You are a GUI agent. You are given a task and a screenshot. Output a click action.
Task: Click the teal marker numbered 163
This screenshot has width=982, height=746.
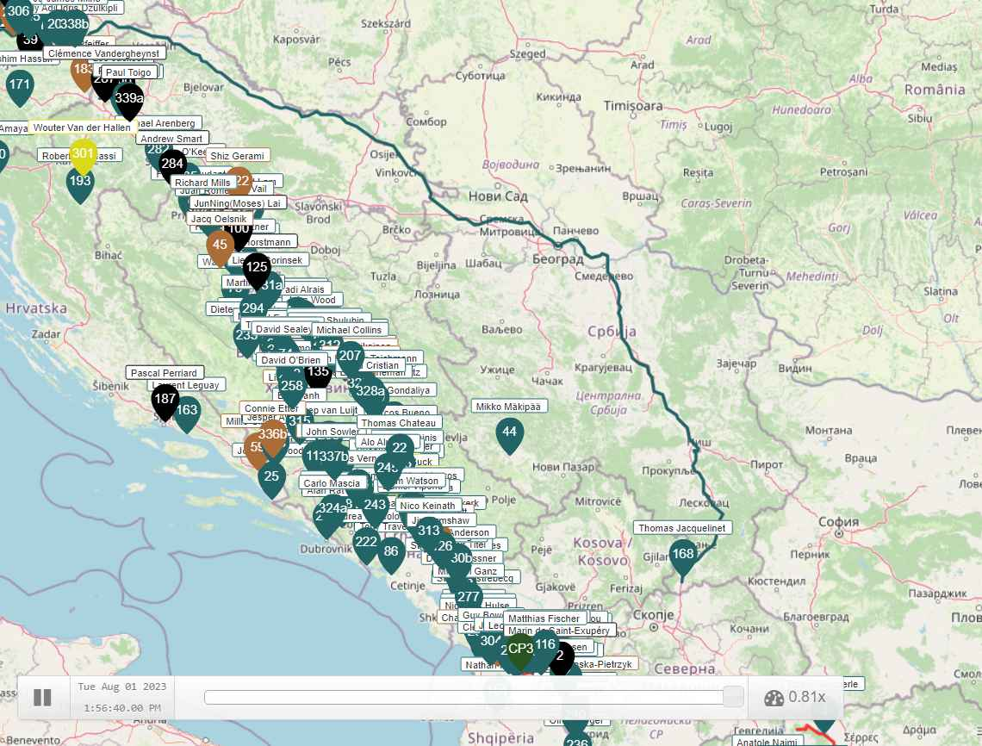pos(187,411)
